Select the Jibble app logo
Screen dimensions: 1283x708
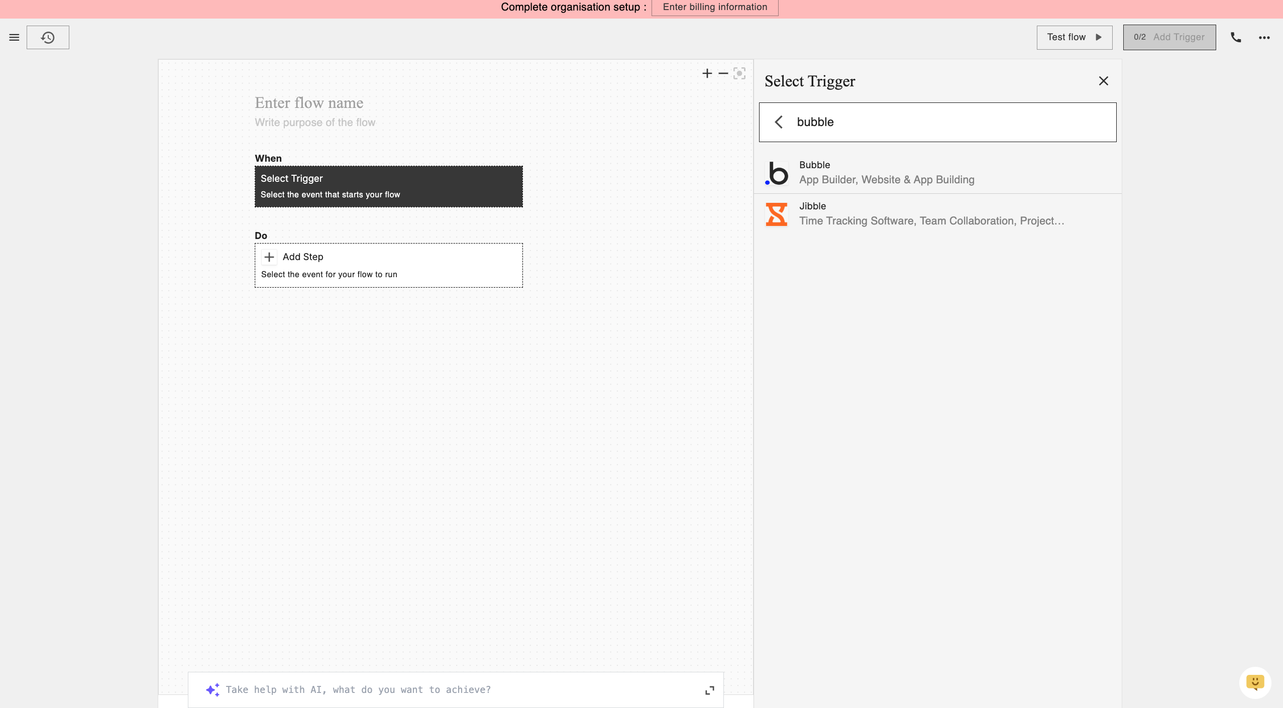[777, 214]
